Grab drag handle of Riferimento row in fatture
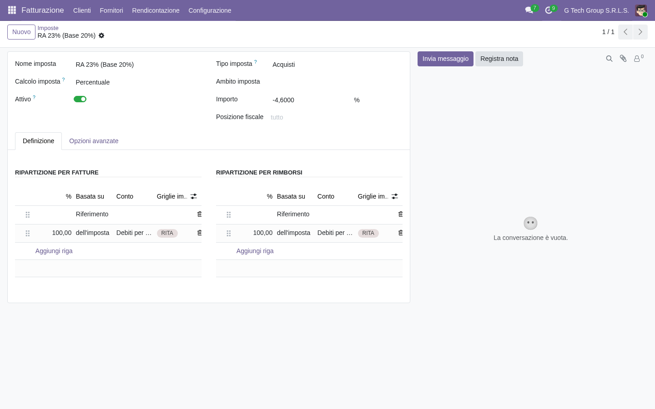The image size is (655, 409). coord(28,214)
